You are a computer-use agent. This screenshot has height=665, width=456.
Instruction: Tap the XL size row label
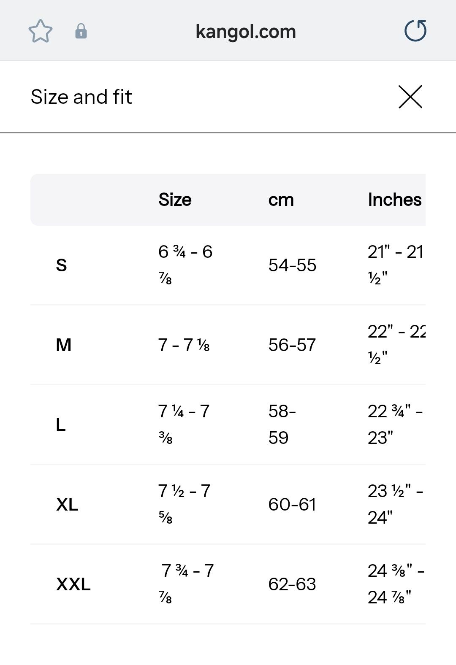pos(67,505)
